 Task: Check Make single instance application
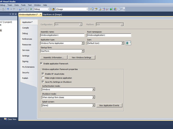pyautogui.click(x=43, y=78)
